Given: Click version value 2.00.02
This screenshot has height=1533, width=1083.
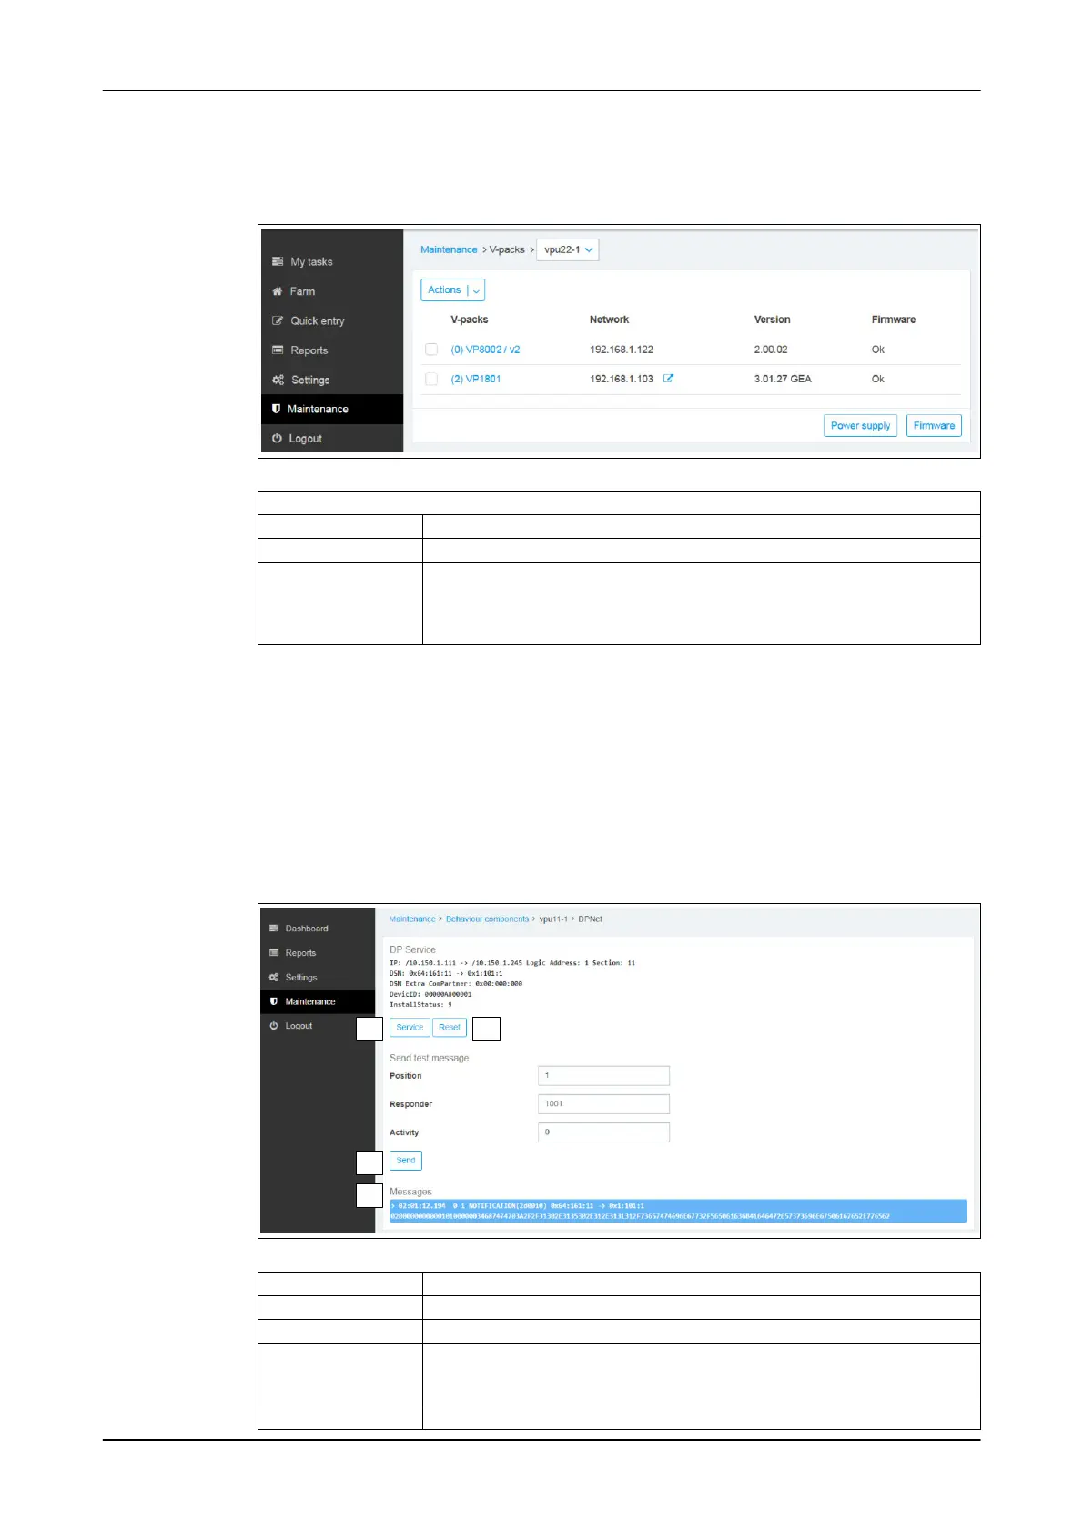Looking at the screenshot, I should point(771,350).
